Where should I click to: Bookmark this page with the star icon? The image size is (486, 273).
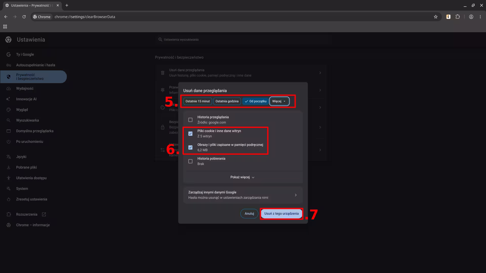(436, 17)
